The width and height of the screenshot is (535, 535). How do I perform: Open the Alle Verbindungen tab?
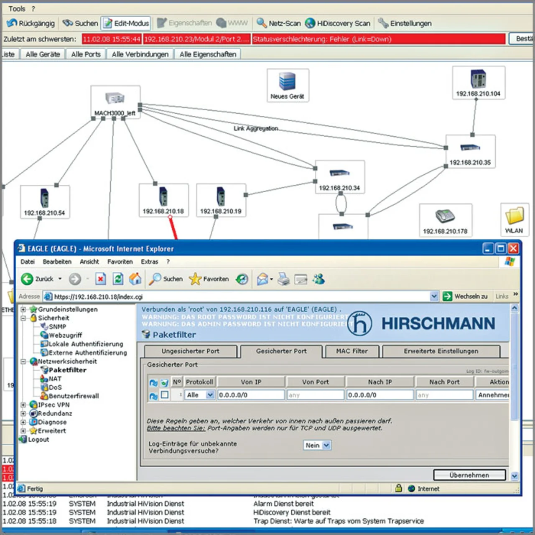[140, 54]
